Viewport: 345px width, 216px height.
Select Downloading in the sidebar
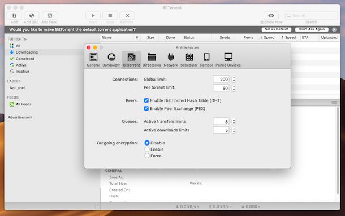[27, 52]
